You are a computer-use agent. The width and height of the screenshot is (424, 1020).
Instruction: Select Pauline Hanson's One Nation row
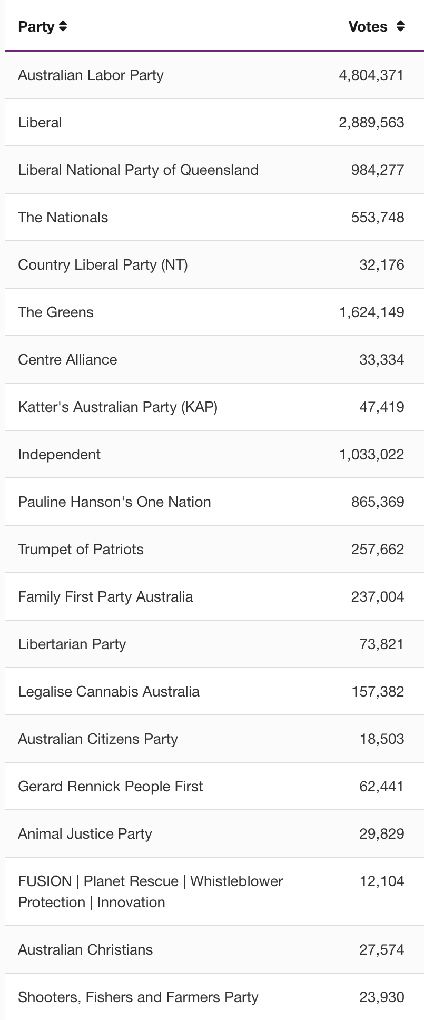(214, 502)
